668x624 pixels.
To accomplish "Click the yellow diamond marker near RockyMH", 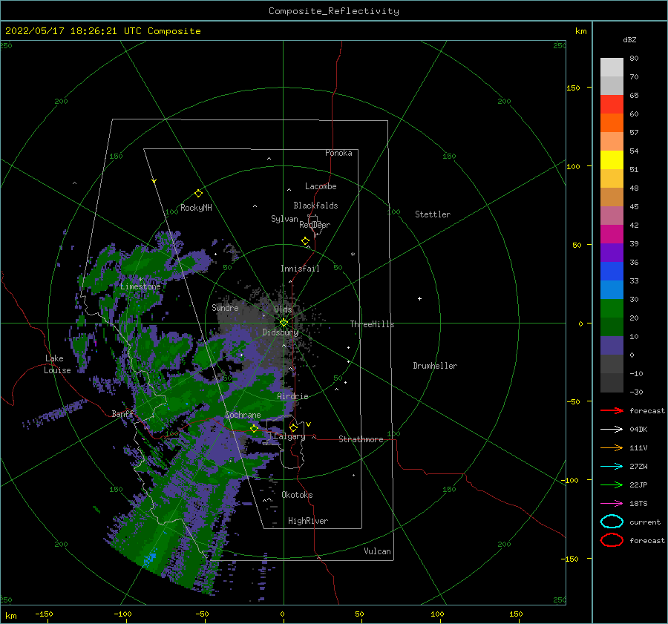I will [198, 194].
